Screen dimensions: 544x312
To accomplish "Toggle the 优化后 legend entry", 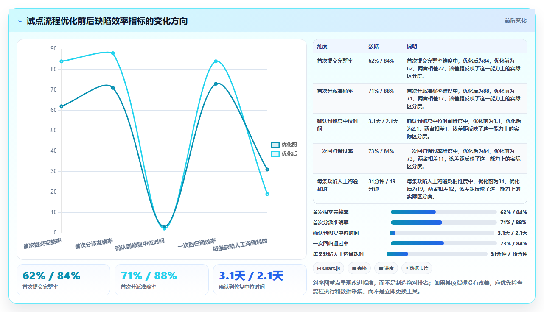I will [284, 154].
